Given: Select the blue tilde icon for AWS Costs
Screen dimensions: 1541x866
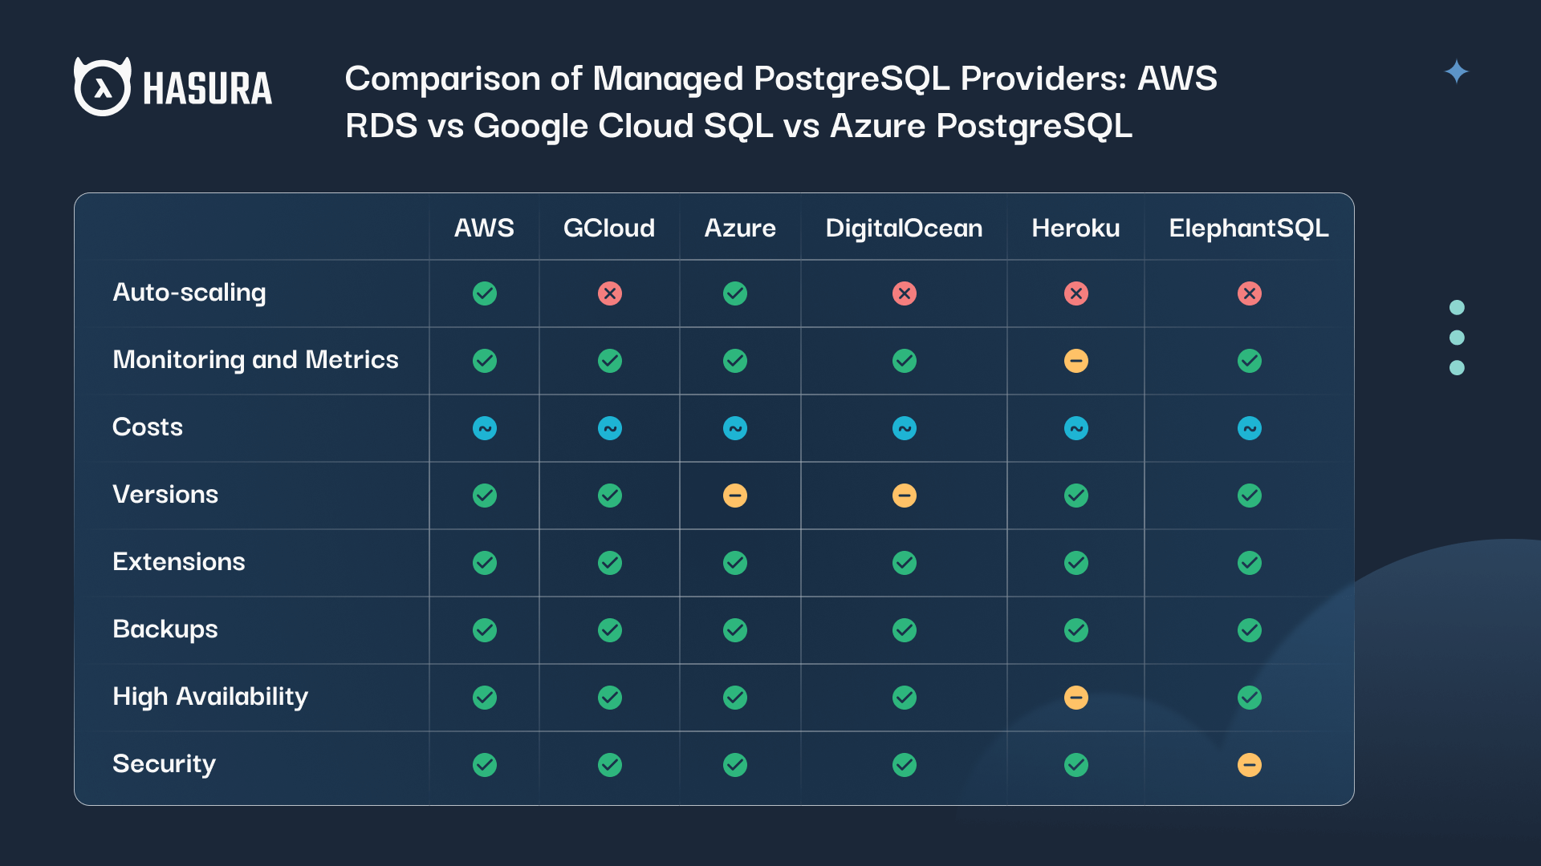Looking at the screenshot, I should [484, 428].
